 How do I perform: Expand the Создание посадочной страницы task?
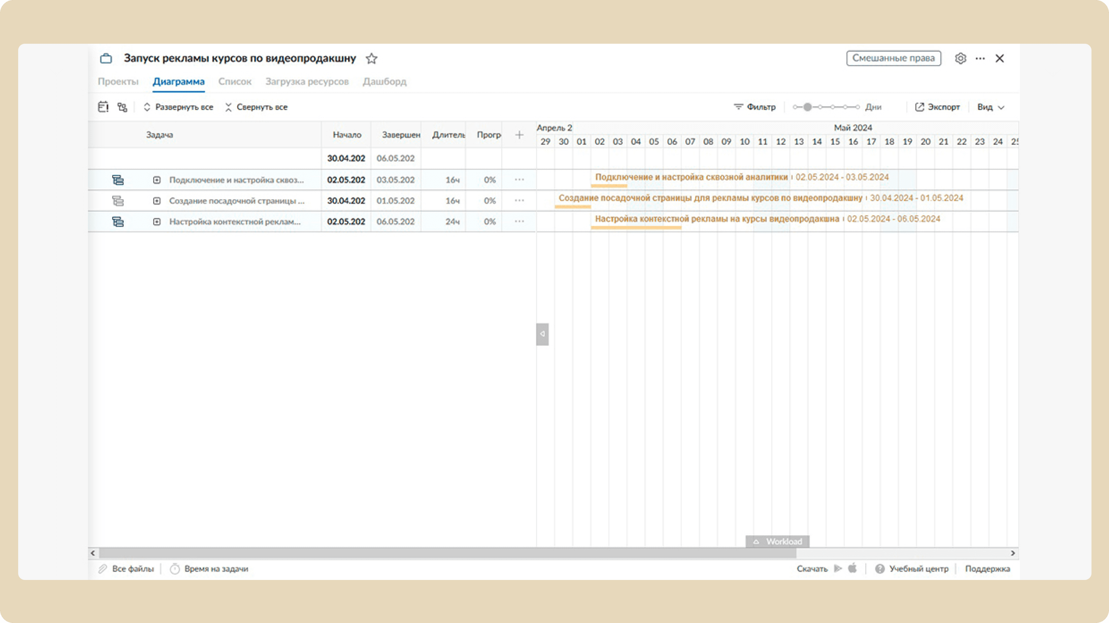[x=157, y=200]
